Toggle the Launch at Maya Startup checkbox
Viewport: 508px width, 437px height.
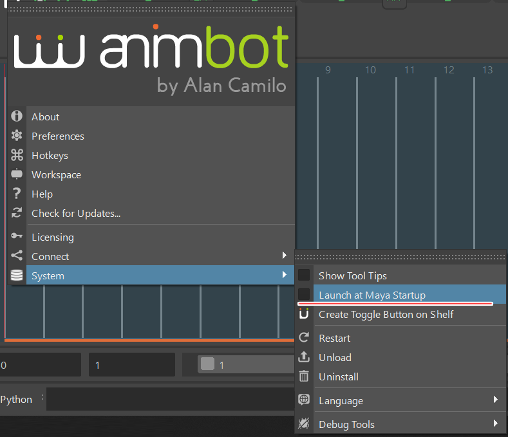tap(304, 295)
